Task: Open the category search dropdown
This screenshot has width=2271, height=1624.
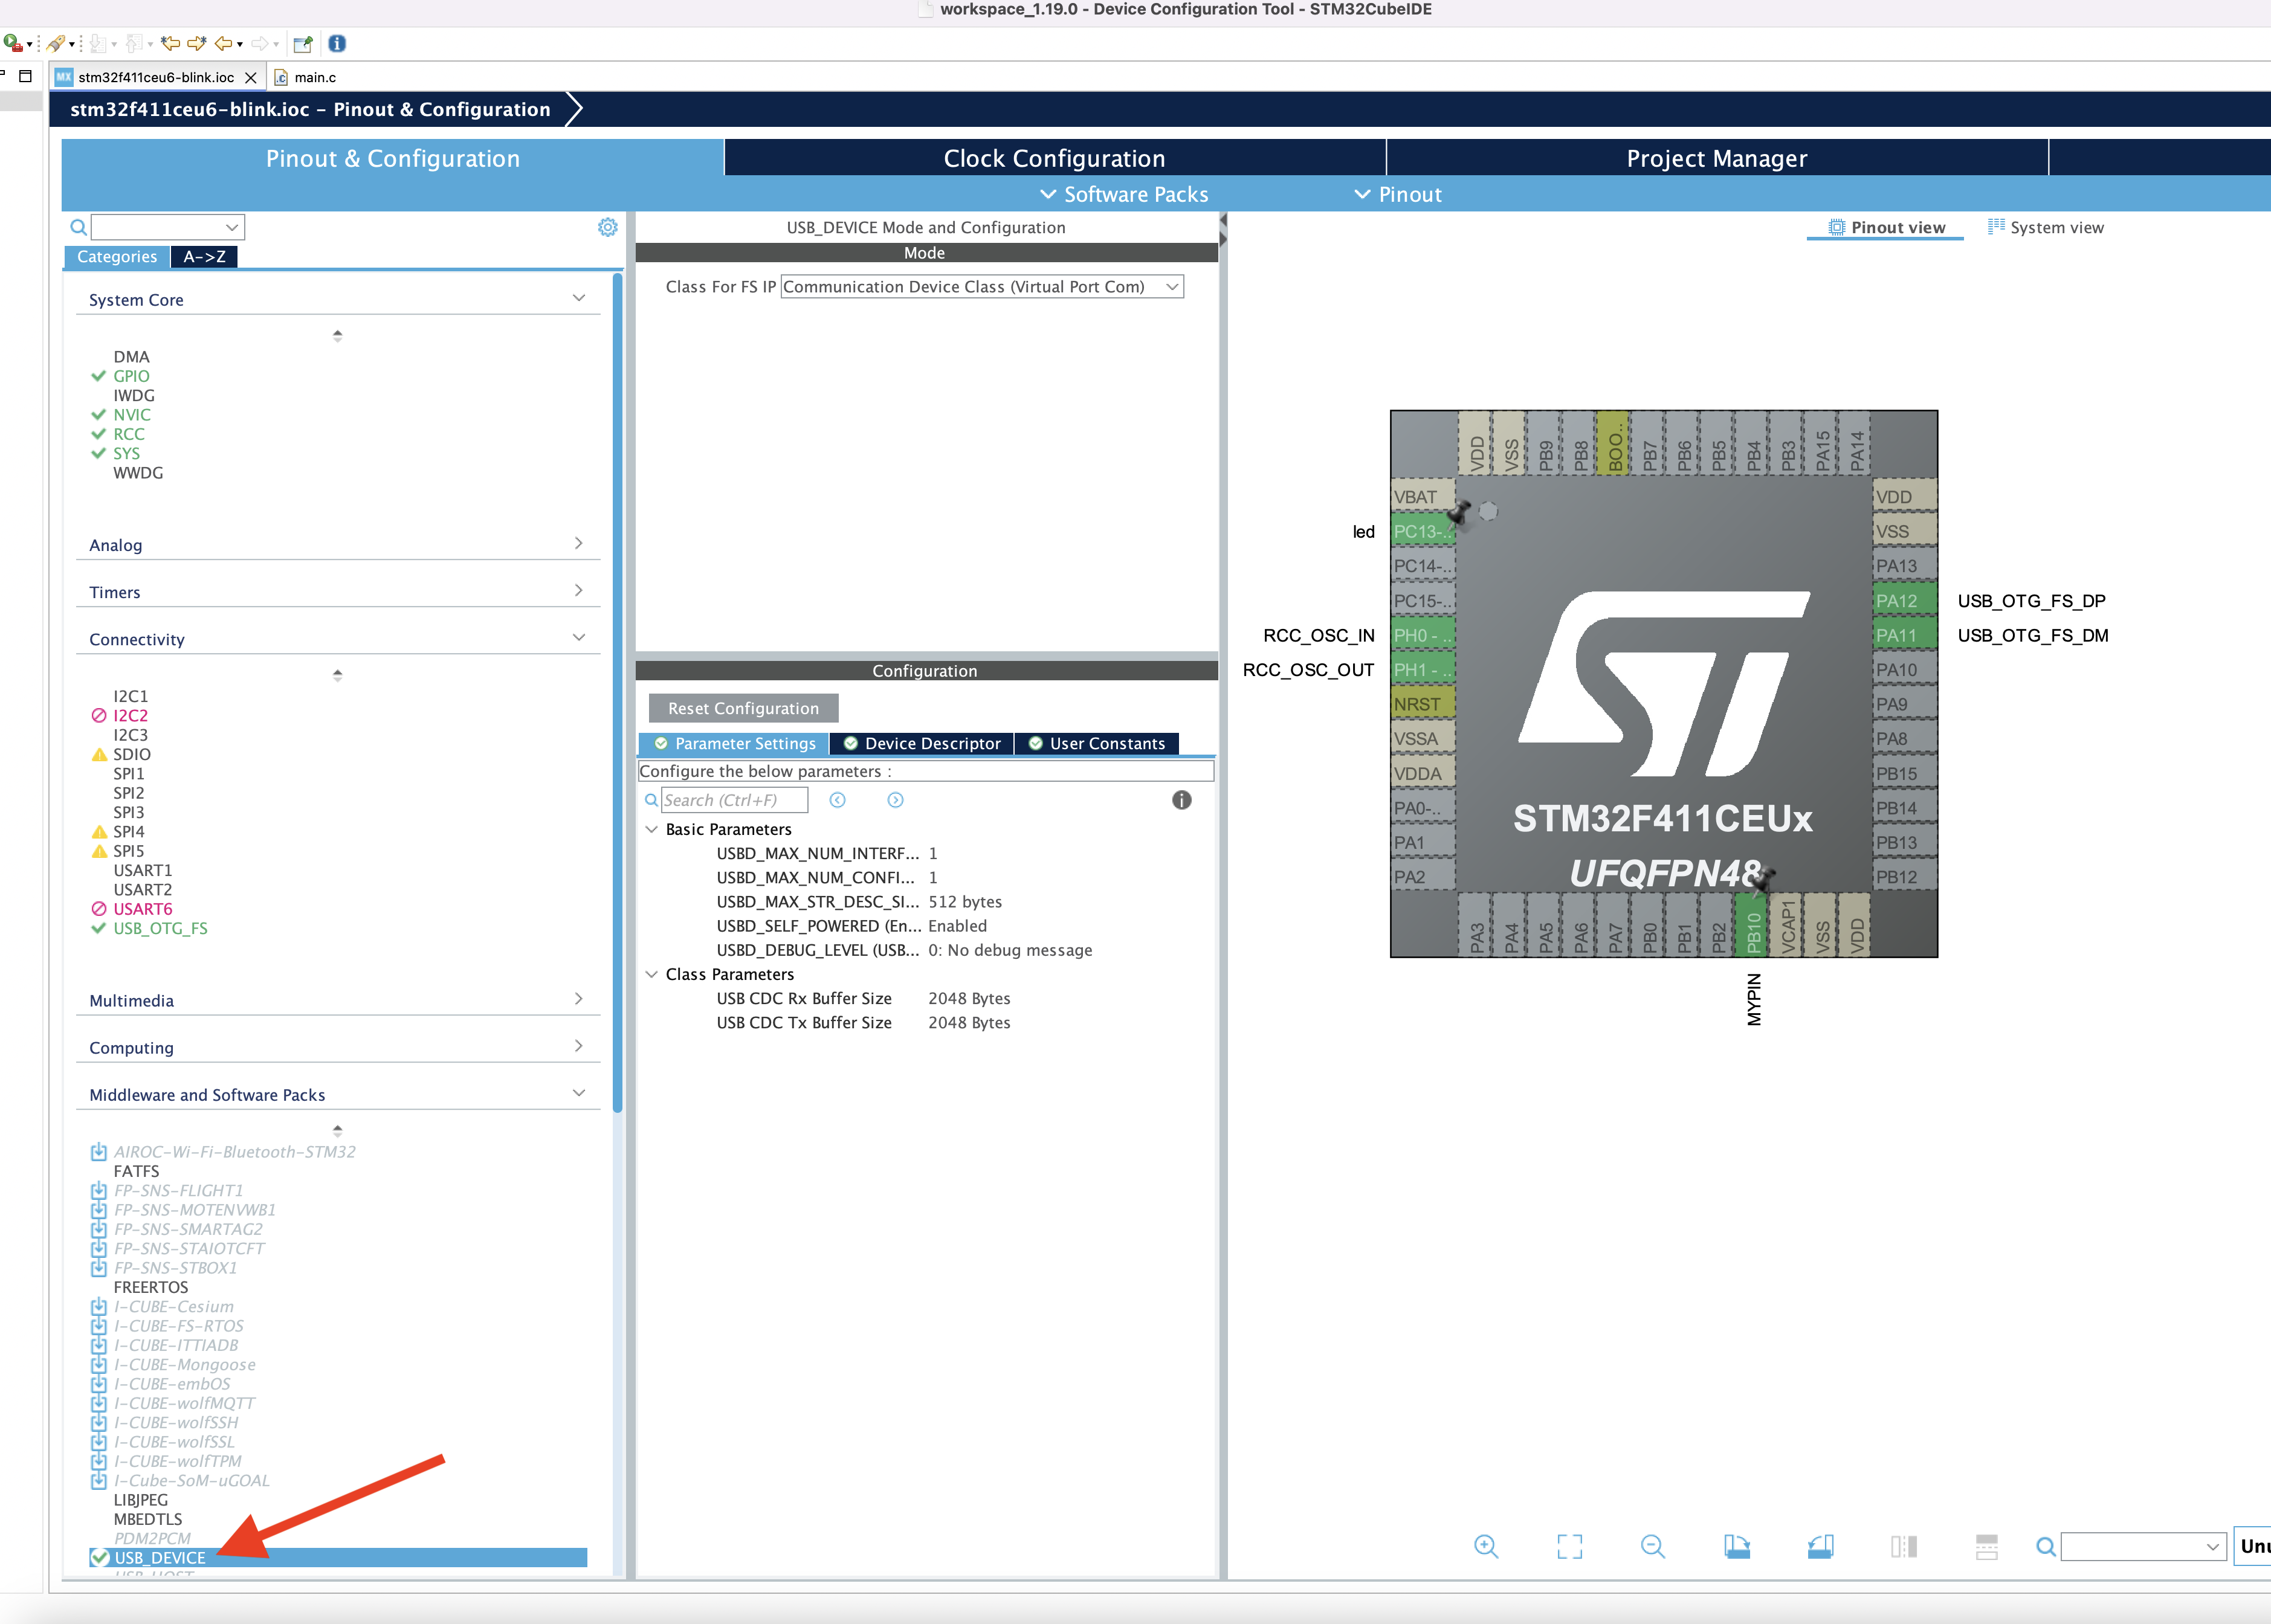Action: (232, 227)
